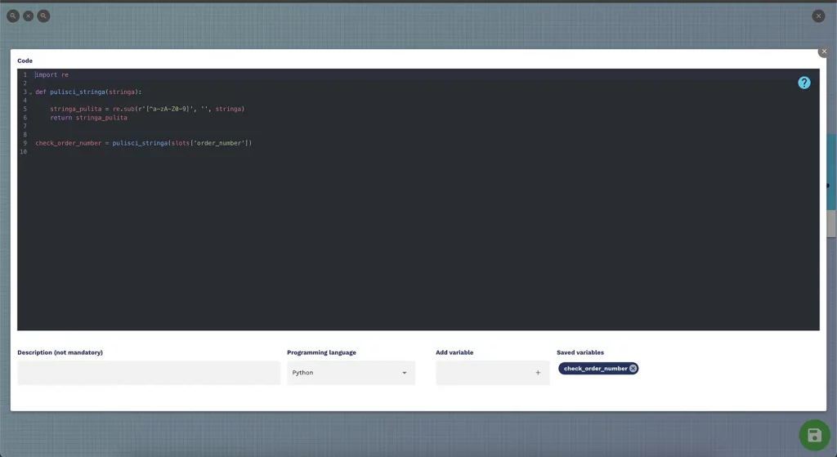Viewport: 837px width, 457px height.
Task: Close the Code dialog
Action: pos(824,52)
